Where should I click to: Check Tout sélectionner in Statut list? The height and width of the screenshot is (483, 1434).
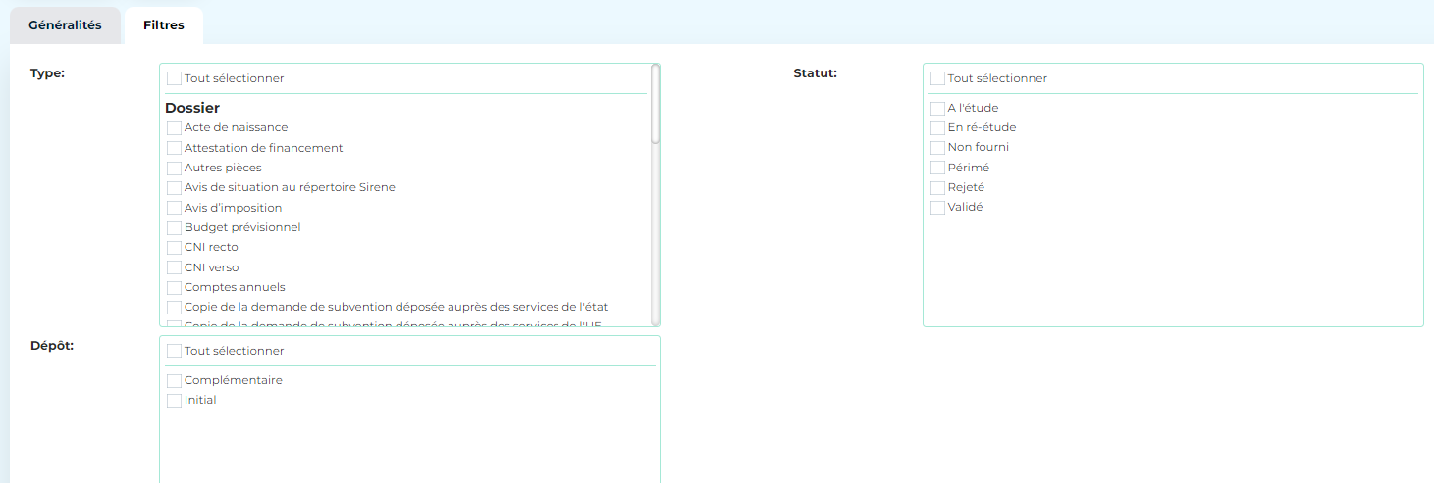coord(938,78)
